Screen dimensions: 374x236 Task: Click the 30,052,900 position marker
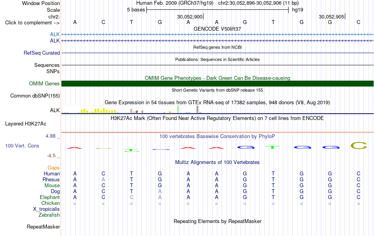(x=190, y=17)
